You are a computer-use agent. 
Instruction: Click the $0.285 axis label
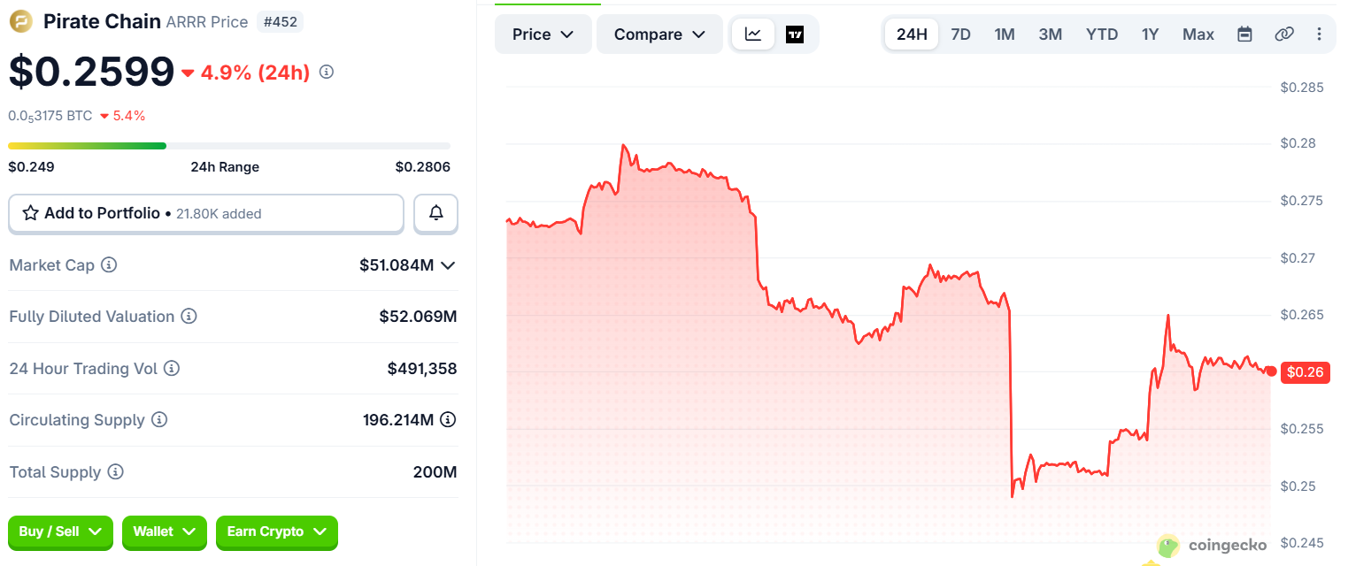(1302, 87)
